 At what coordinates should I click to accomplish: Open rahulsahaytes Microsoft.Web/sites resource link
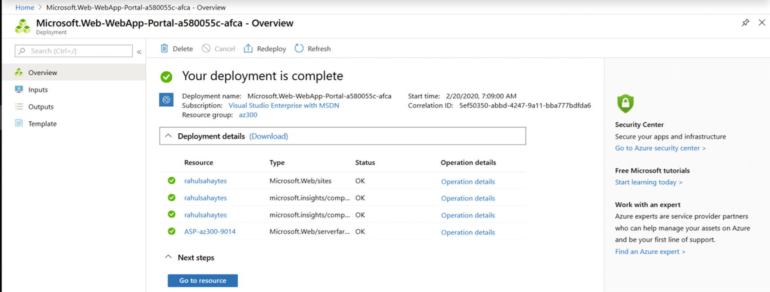click(x=205, y=181)
